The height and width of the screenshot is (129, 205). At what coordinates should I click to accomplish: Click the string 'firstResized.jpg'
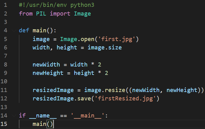point(125,99)
